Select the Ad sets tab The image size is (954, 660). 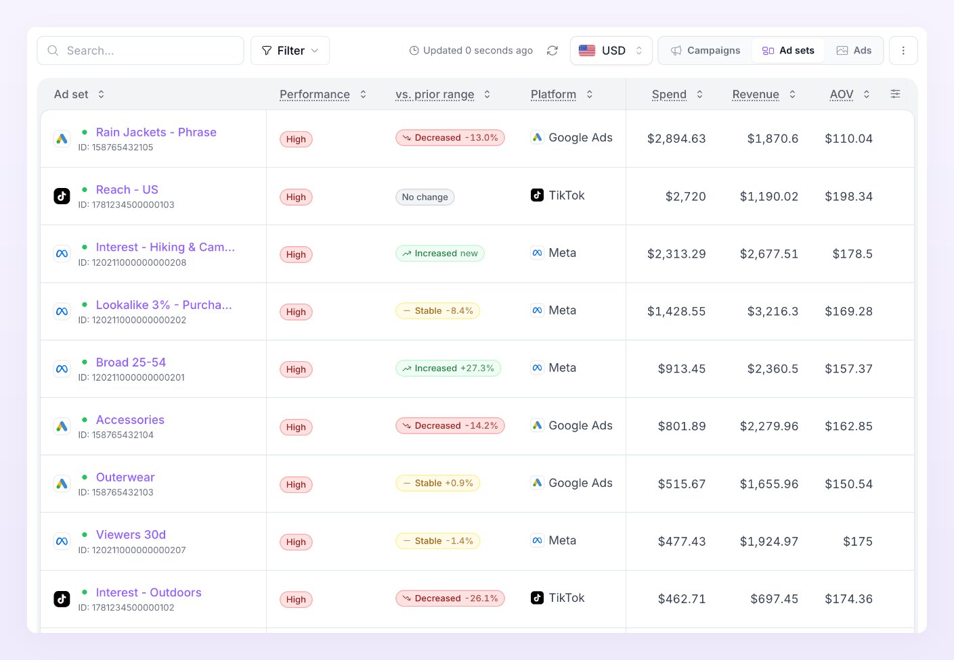pyautogui.click(x=788, y=51)
